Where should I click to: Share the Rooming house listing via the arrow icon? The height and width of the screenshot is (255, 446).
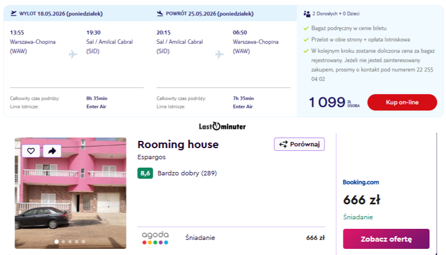[52, 151]
